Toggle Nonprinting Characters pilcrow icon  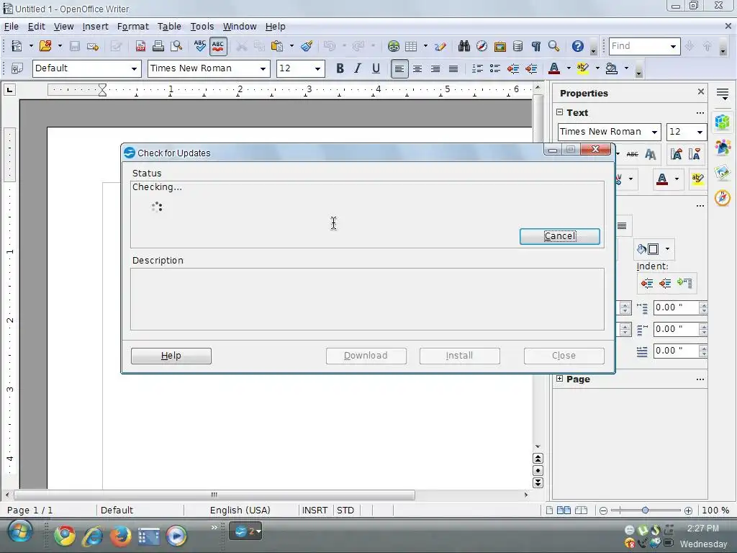click(535, 46)
